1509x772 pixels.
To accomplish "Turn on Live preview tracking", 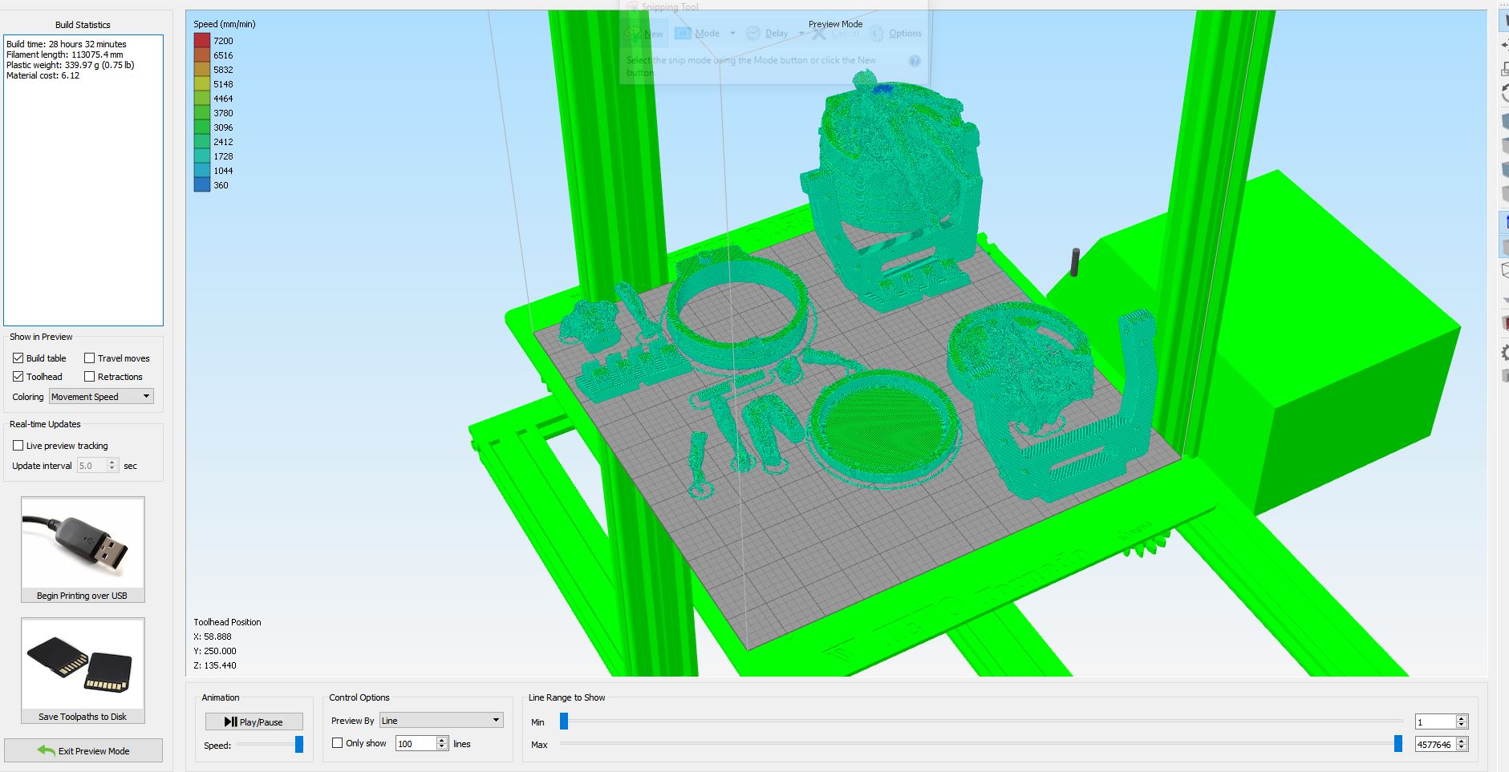I will pyautogui.click(x=18, y=446).
